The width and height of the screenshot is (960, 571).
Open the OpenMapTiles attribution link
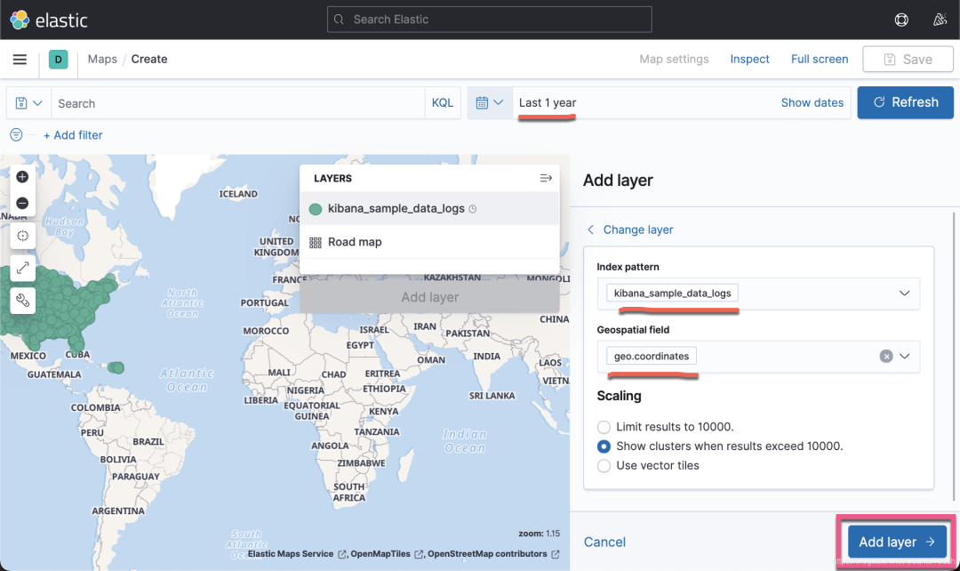point(387,554)
